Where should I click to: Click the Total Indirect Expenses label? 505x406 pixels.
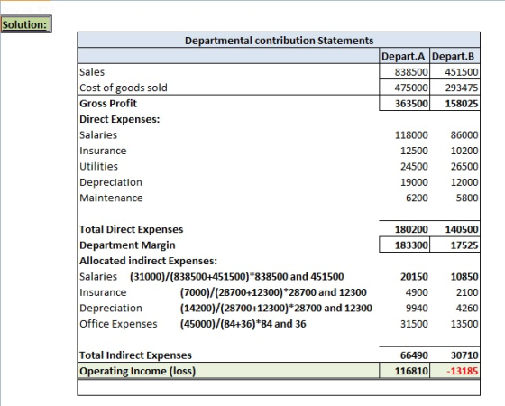135,355
